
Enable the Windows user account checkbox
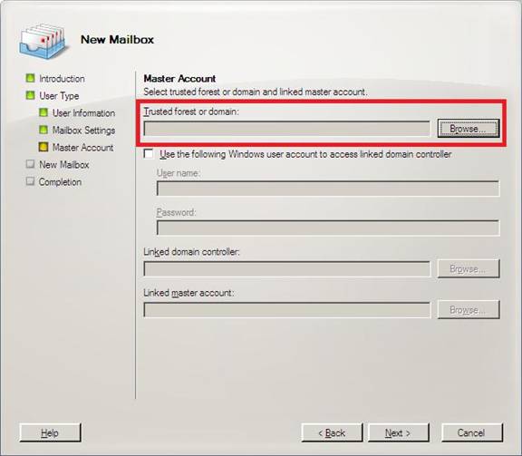click(x=149, y=154)
